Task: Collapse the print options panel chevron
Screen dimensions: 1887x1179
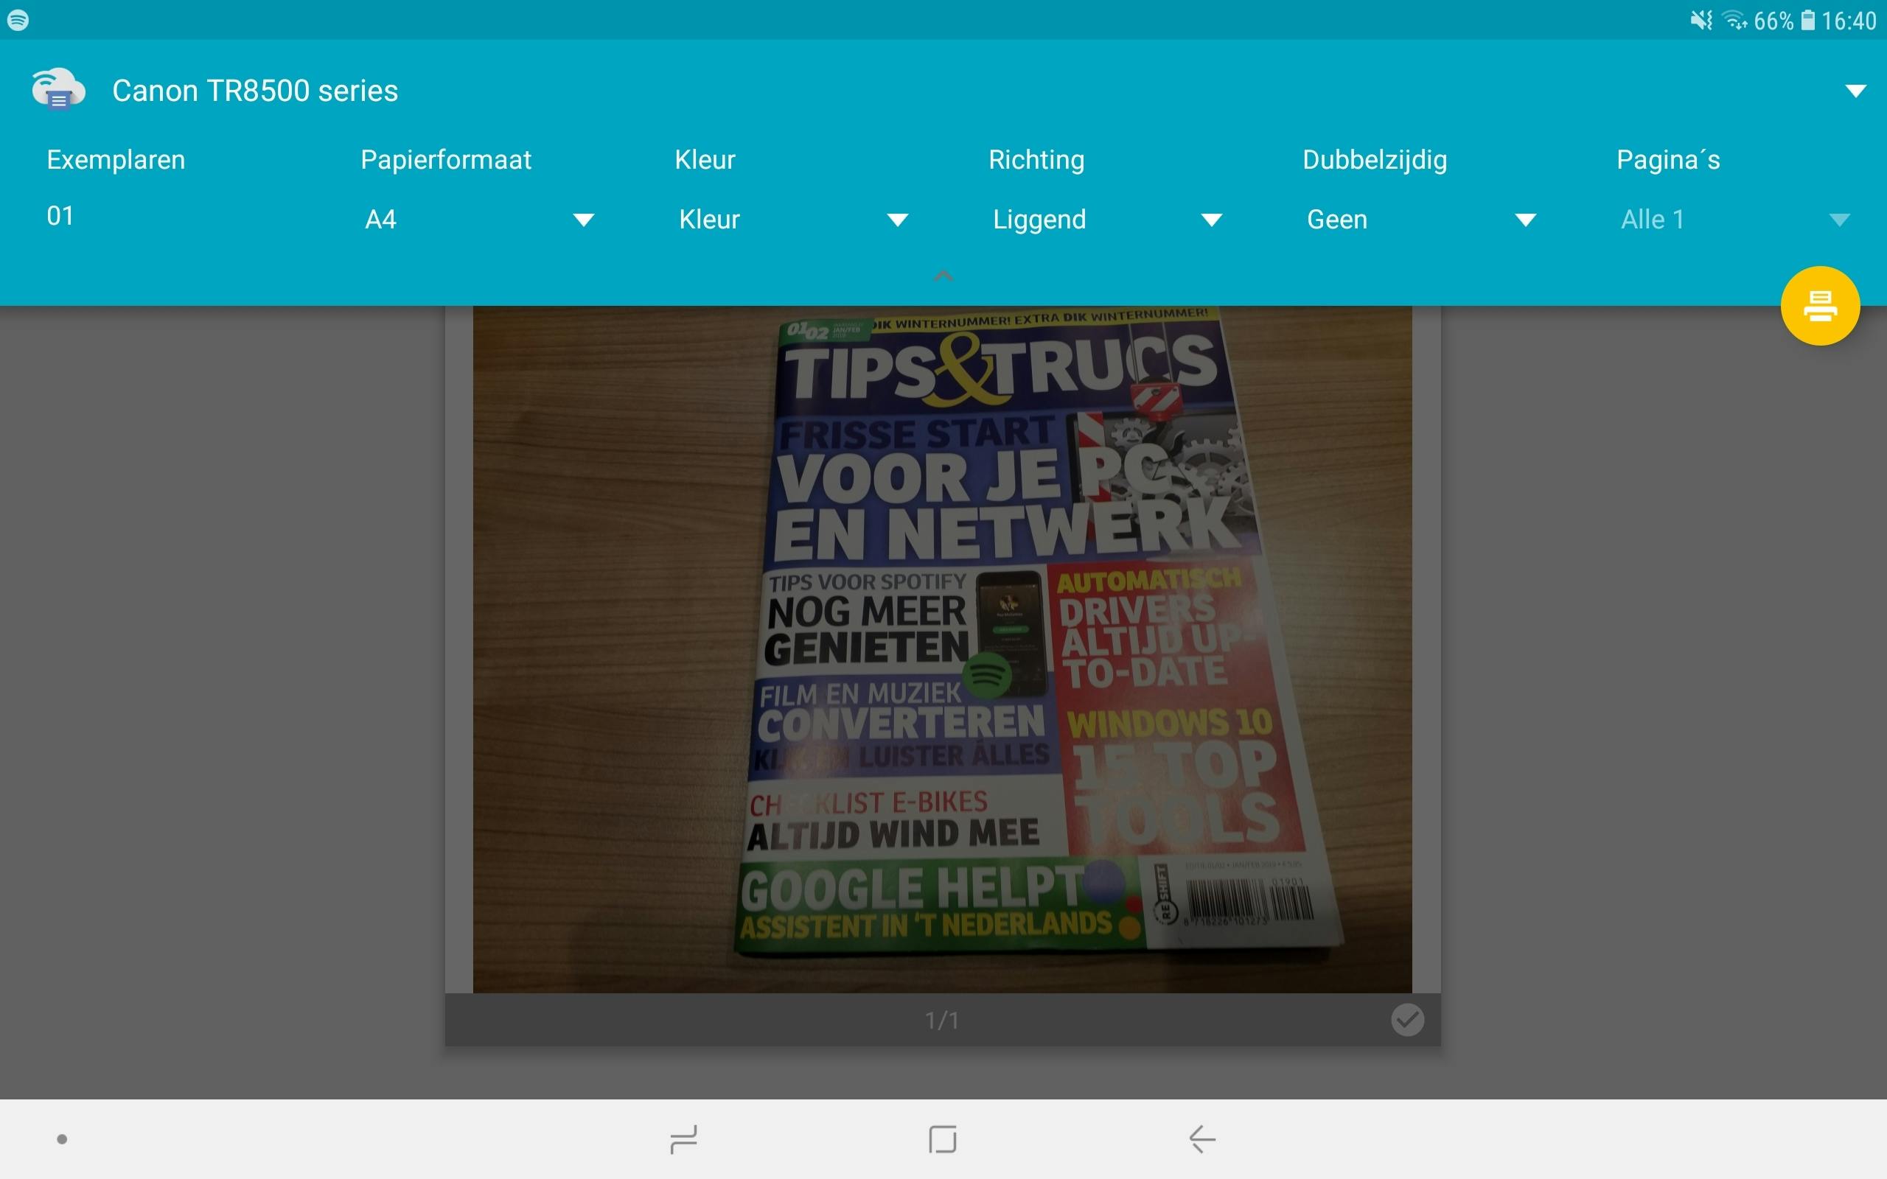Action: [x=943, y=276]
